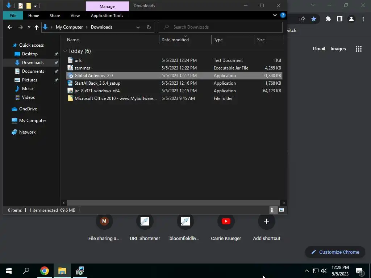The width and height of the screenshot is (371, 278).
Task: Open Chrome tab search chevron
Action: coord(313,5)
